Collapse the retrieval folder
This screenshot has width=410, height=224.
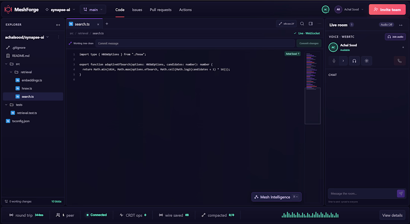pos(11,72)
